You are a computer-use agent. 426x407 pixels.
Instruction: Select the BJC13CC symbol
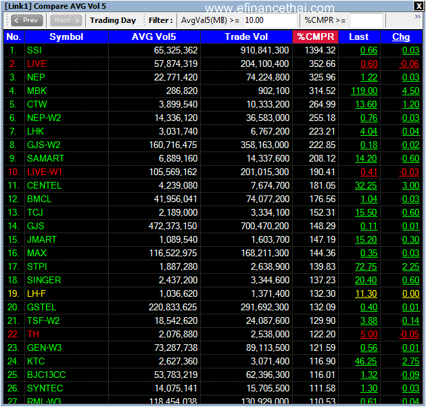tap(46, 375)
